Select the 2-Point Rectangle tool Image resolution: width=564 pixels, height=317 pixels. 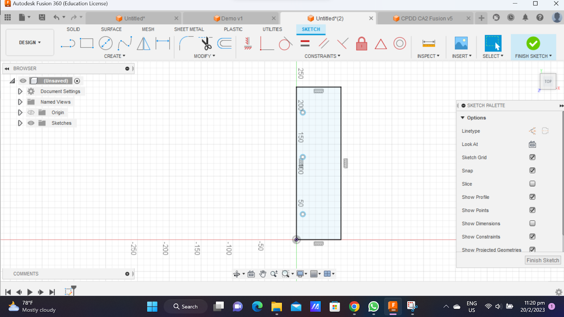[87, 43]
